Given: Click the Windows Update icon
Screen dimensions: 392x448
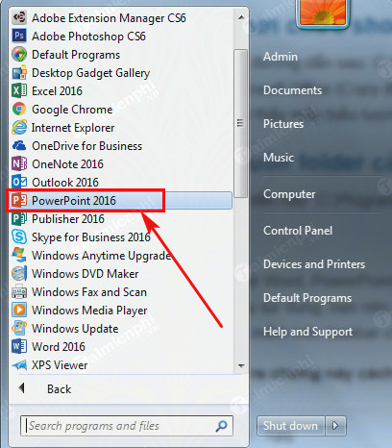Looking at the screenshot, I should pyautogui.click(x=19, y=328).
